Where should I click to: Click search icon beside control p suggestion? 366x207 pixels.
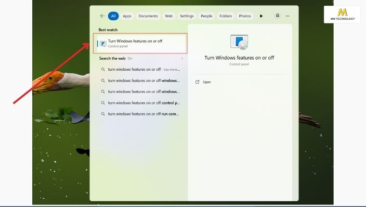click(103, 103)
